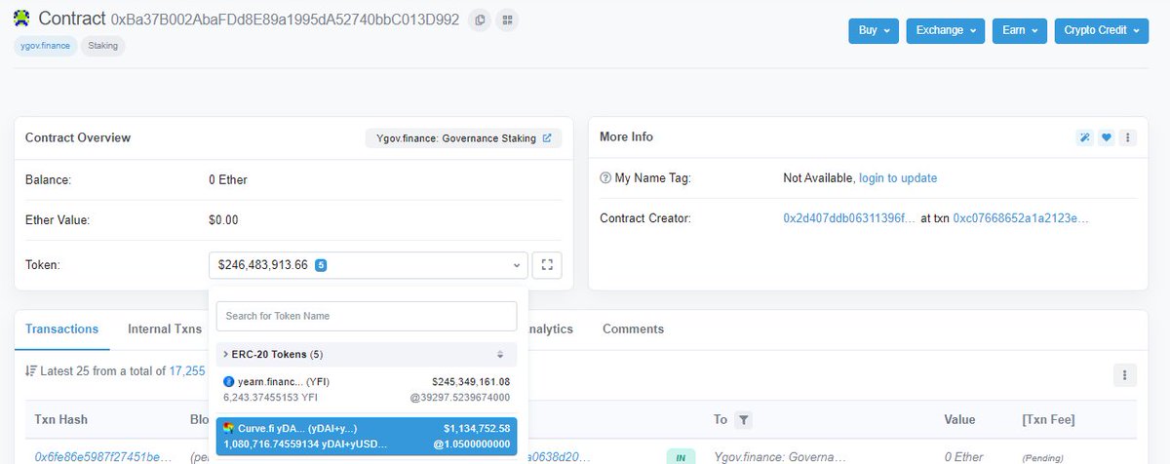Click the $0.00 Ether Value text
1170x464 pixels.
(223, 220)
